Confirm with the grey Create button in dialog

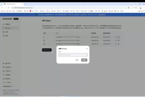[84, 60]
